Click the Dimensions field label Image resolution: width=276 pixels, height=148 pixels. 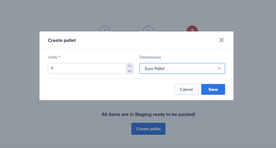coord(150,57)
